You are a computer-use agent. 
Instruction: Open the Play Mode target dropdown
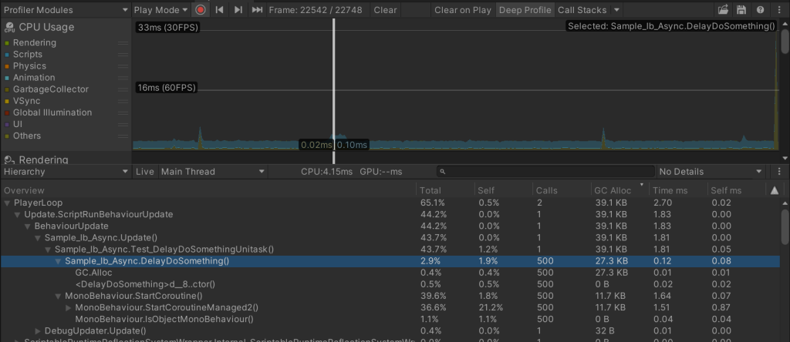(160, 10)
